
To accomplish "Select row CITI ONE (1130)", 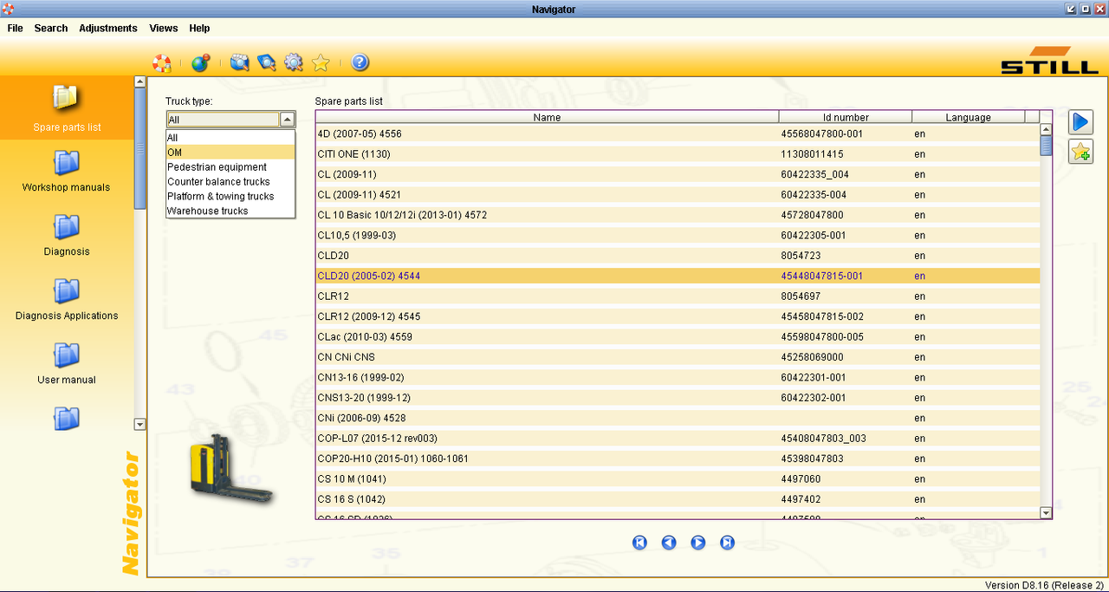I will click(678, 154).
